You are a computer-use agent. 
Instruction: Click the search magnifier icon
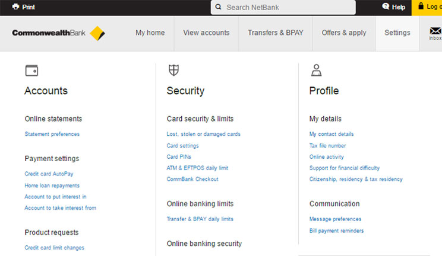(218, 7)
